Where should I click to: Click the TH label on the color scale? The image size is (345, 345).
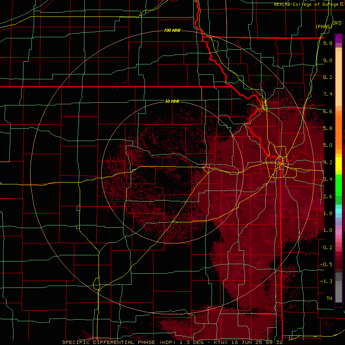pos(329,299)
